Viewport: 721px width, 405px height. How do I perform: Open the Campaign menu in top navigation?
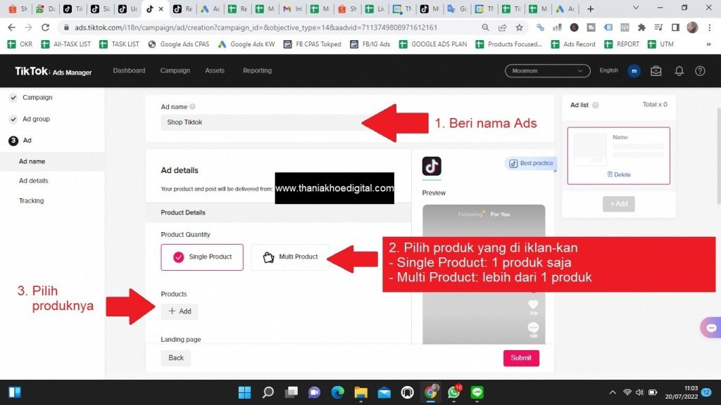(175, 71)
